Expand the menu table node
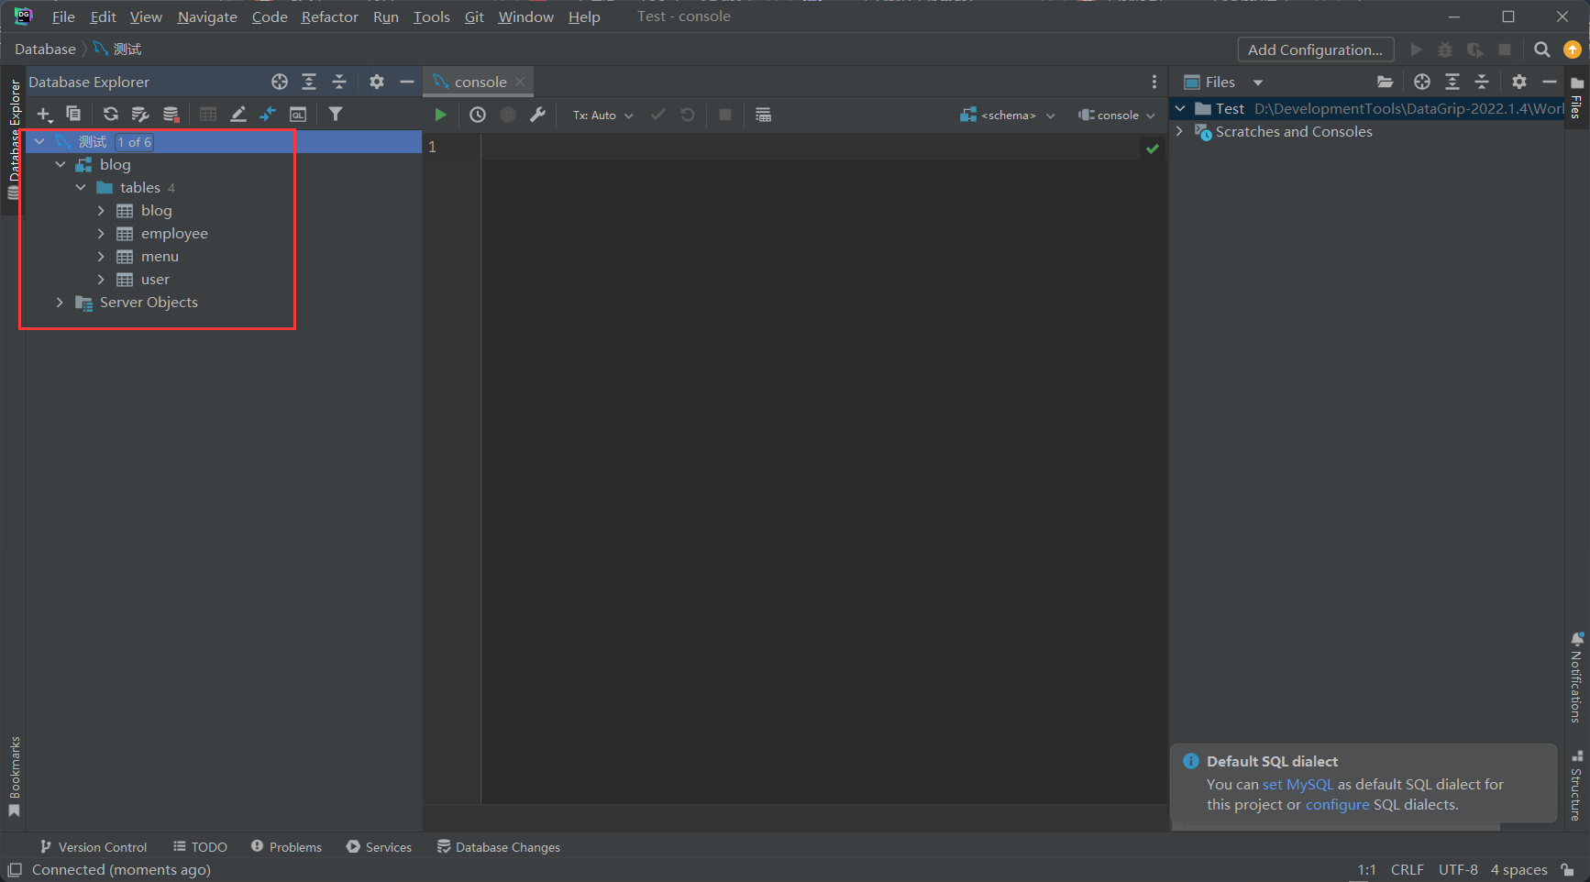Image resolution: width=1590 pixels, height=882 pixels. [x=101, y=257]
